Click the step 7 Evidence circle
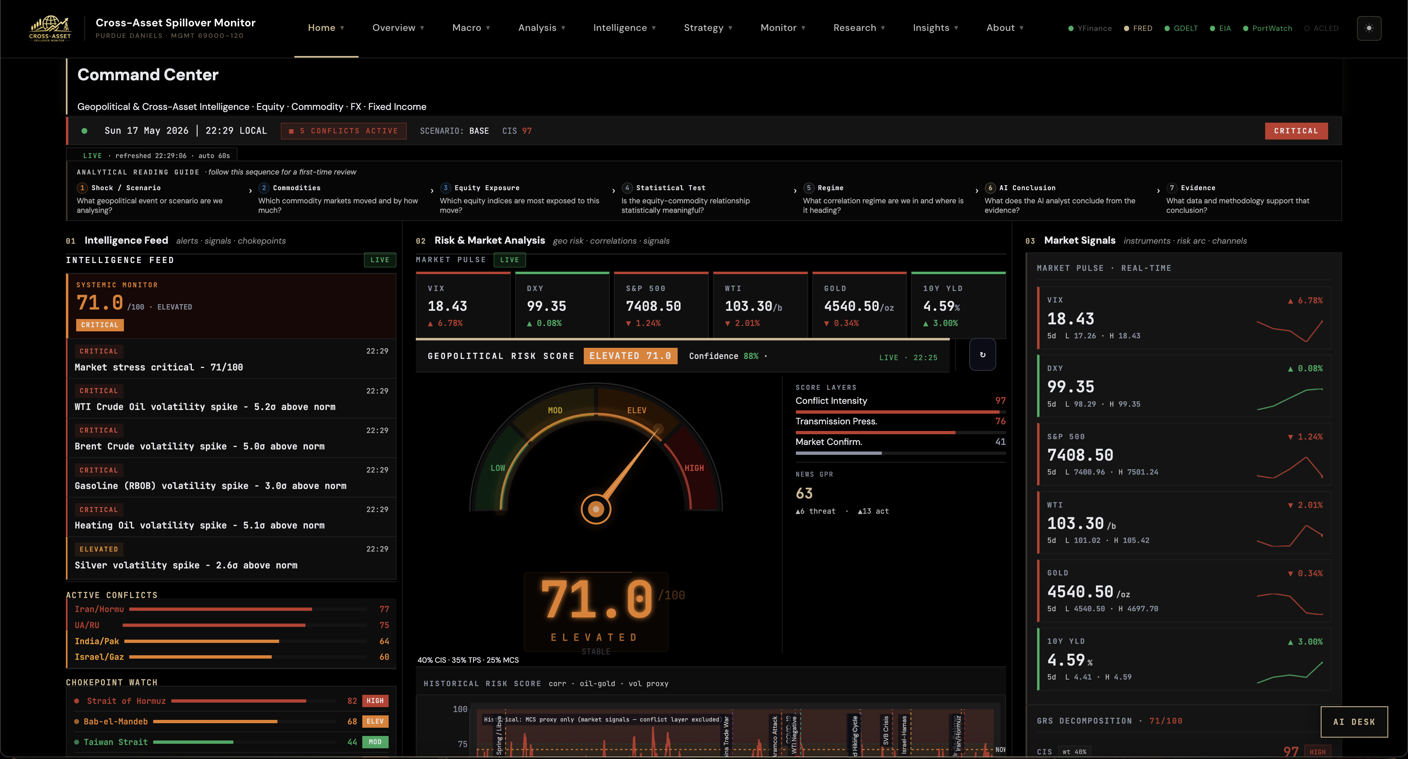 [x=1171, y=188]
